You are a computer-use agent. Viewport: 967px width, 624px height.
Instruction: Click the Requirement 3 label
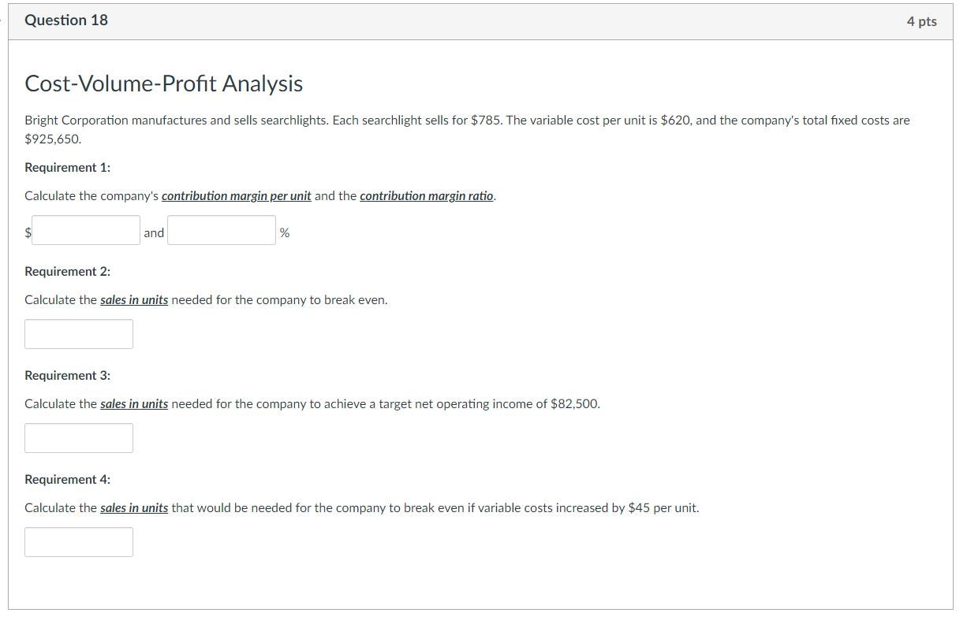click(x=67, y=375)
